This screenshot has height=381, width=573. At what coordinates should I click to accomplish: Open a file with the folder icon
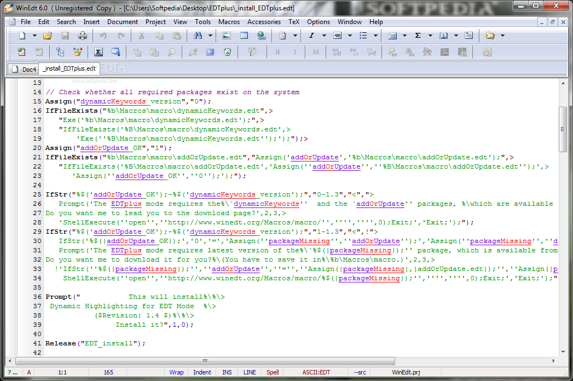click(x=48, y=36)
